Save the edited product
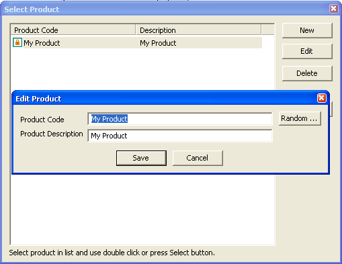Image resolution: width=342 pixels, height=264 pixels. point(141,158)
